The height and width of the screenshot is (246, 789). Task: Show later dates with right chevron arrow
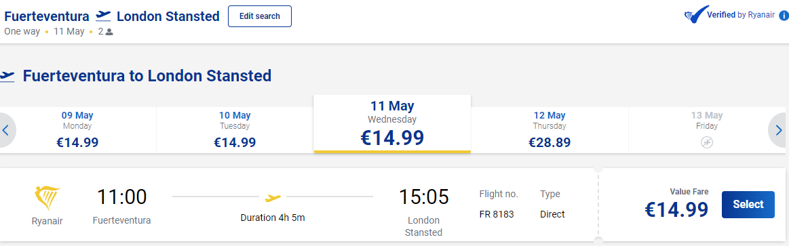(x=778, y=130)
